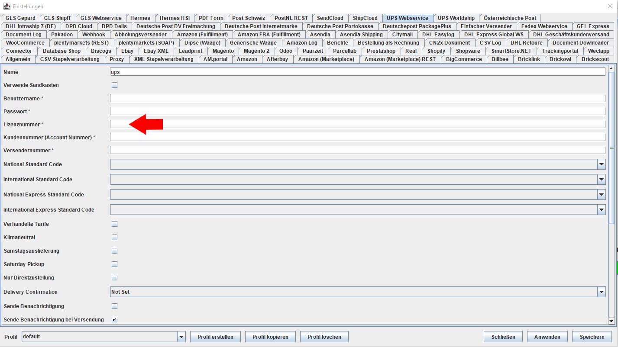Open the DHL Geschäftskundenversand tab

click(x=571, y=35)
